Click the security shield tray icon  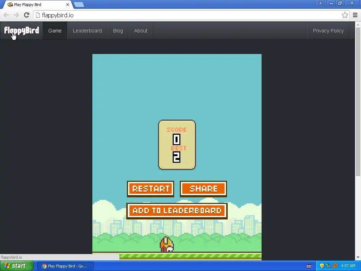(322, 266)
